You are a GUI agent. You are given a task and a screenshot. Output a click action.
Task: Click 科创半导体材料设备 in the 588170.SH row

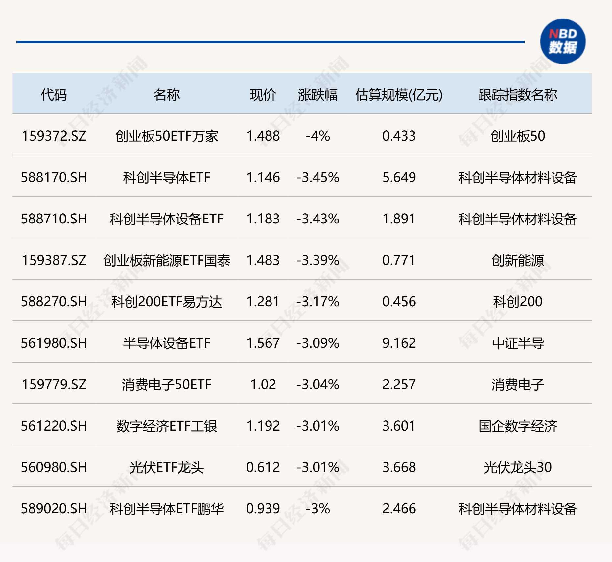[x=518, y=177]
